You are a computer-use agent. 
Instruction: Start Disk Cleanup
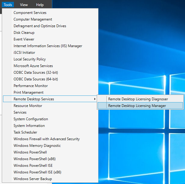24,33
